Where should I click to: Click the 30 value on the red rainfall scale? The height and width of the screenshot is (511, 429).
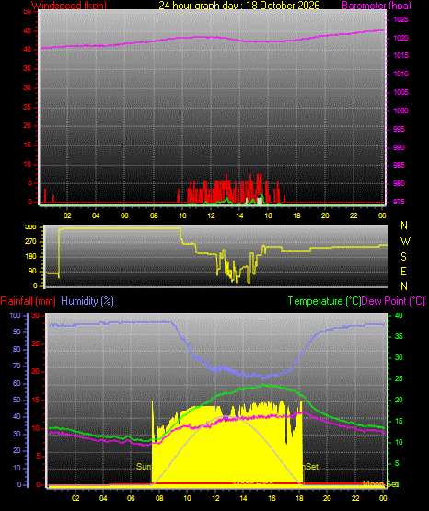click(36, 316)
